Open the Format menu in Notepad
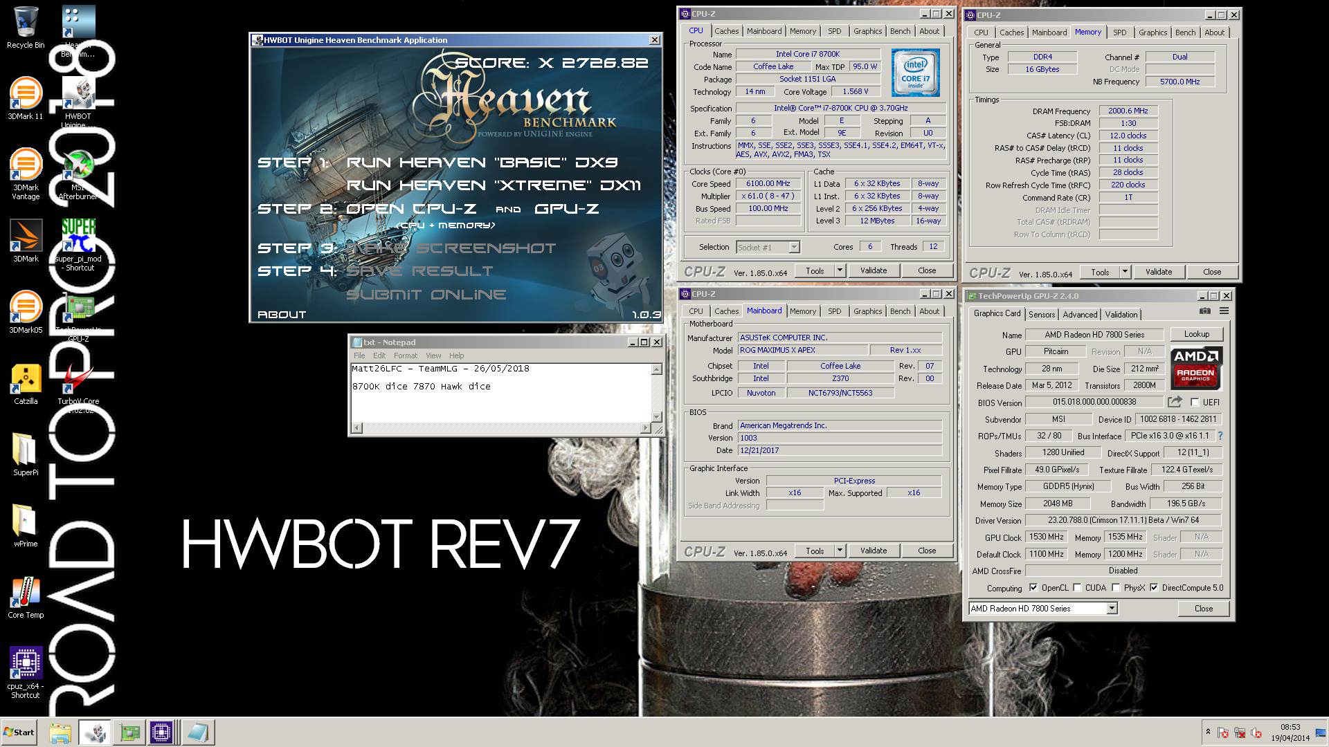 (406, 356)
